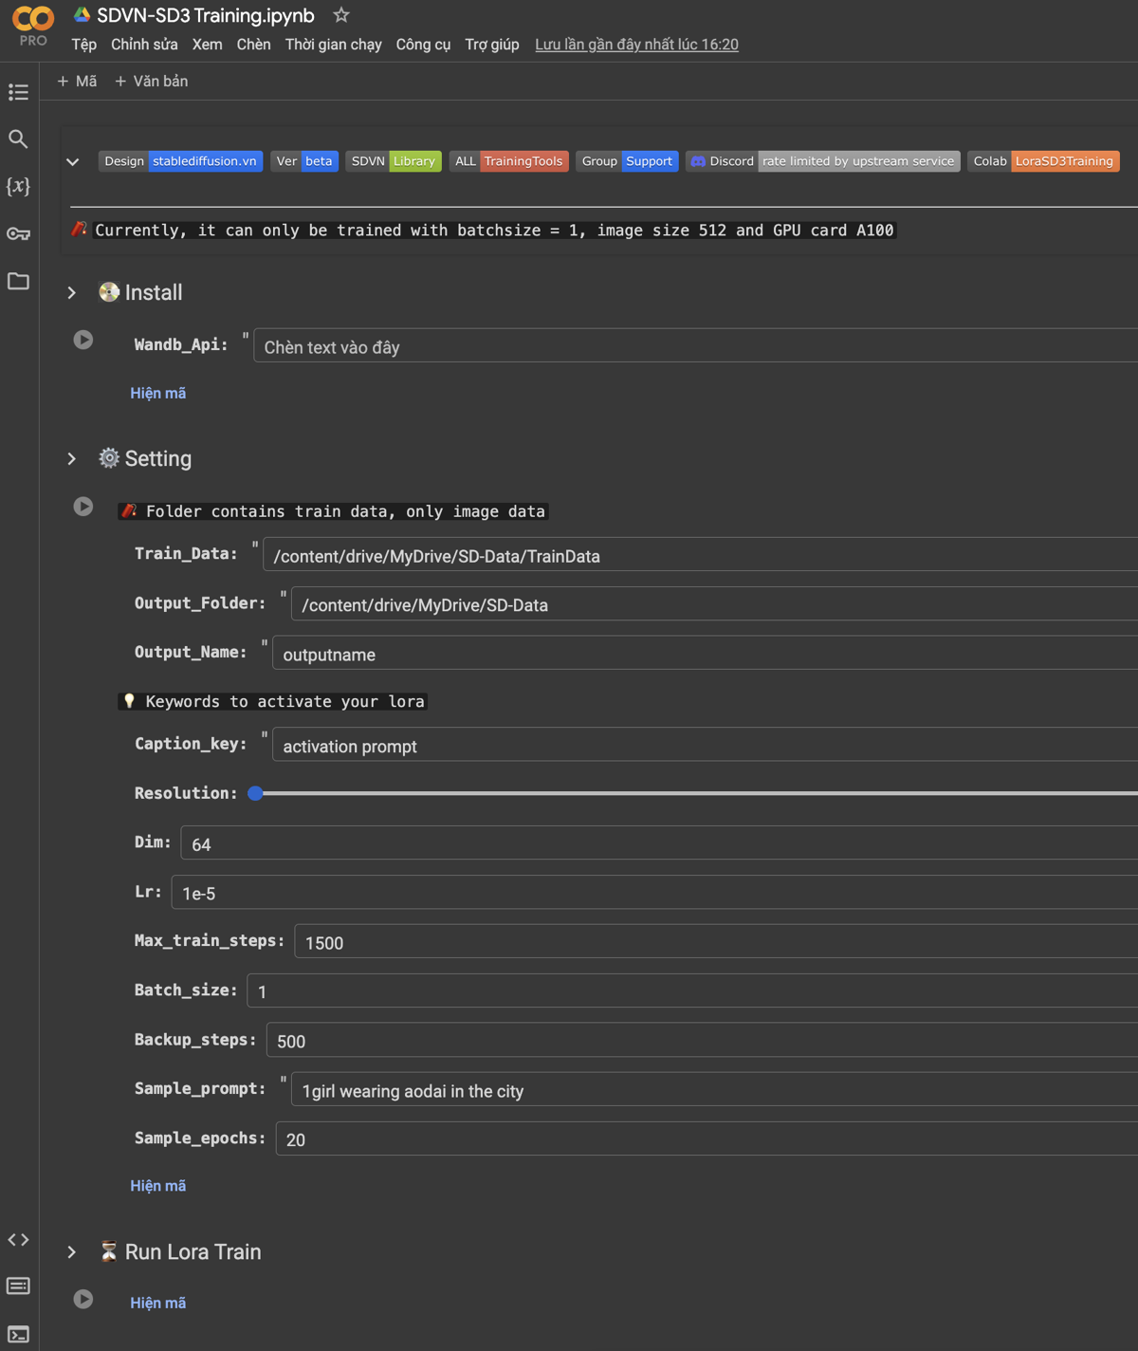The image size is (1138, 1351).
Task: Collapse the top badges header section
Action: (72, 162)
